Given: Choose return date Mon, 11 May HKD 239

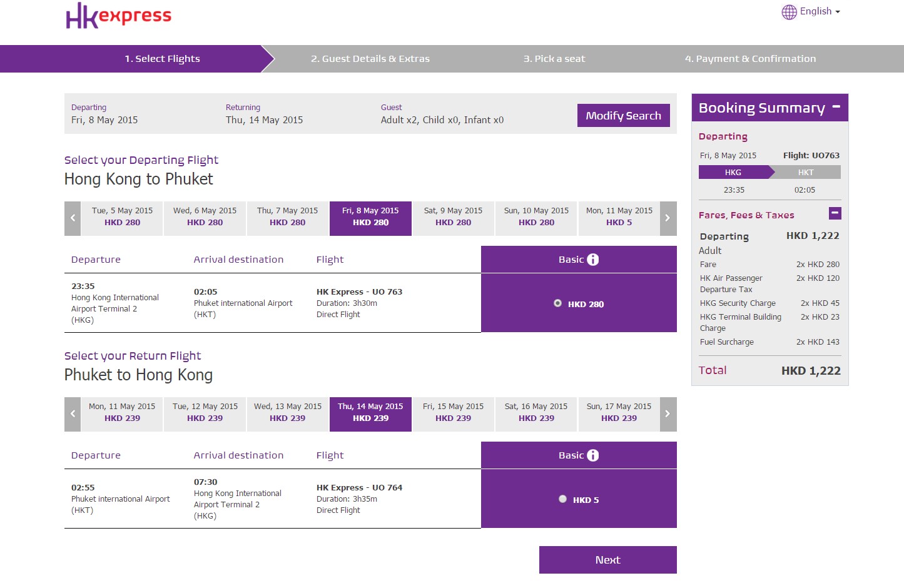Looking at the screenshot, I should pyautogui.click(x=122, y=414).
